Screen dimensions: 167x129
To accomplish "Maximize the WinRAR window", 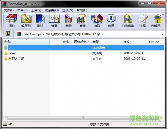I will pos(149,3).
